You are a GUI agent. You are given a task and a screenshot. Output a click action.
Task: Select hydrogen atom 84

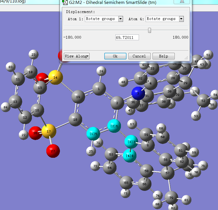pyautogui.click(x=6, y=107)
